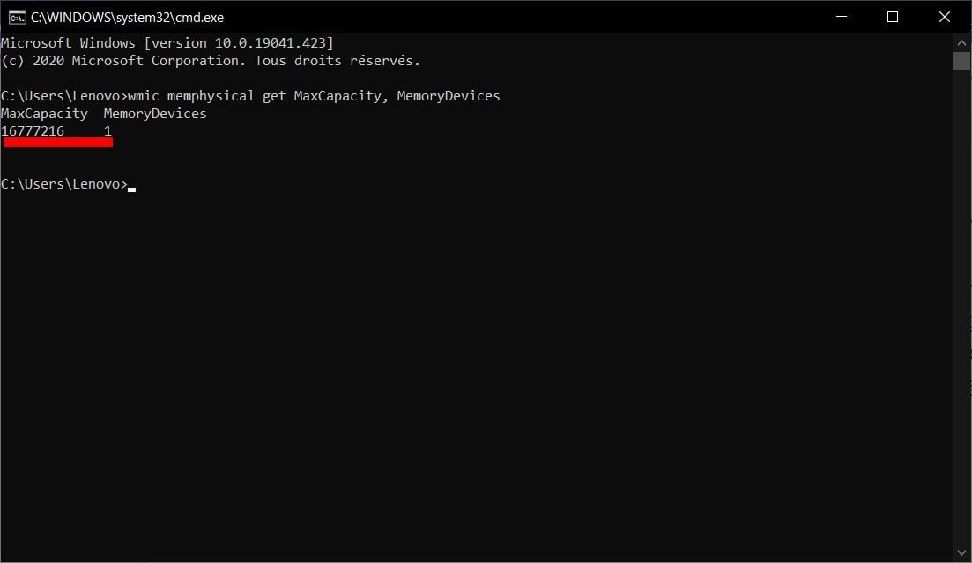
Task: Open the cmd.exe title bar system icon
Action: pyautogui.click(x=18, y=18)
